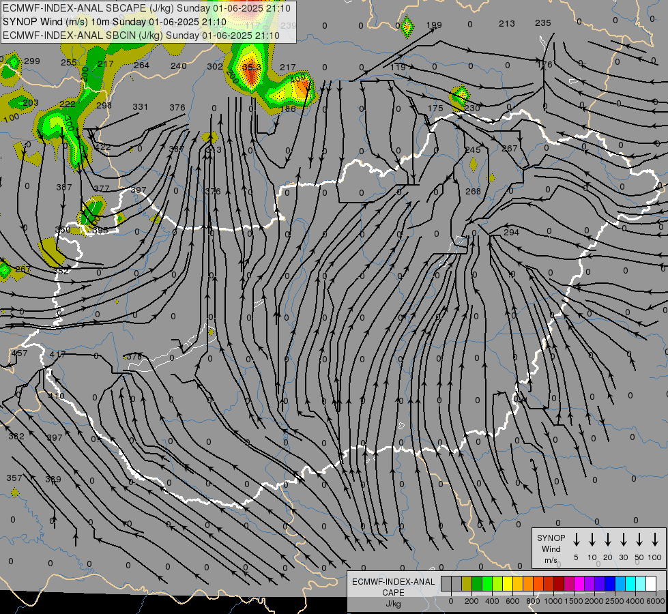Click the map value 119

click(398, 68)
